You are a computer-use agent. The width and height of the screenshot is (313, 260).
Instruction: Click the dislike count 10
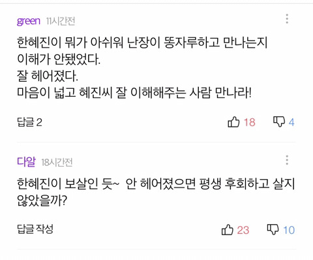pyautogui.click(x=289, y=230)
